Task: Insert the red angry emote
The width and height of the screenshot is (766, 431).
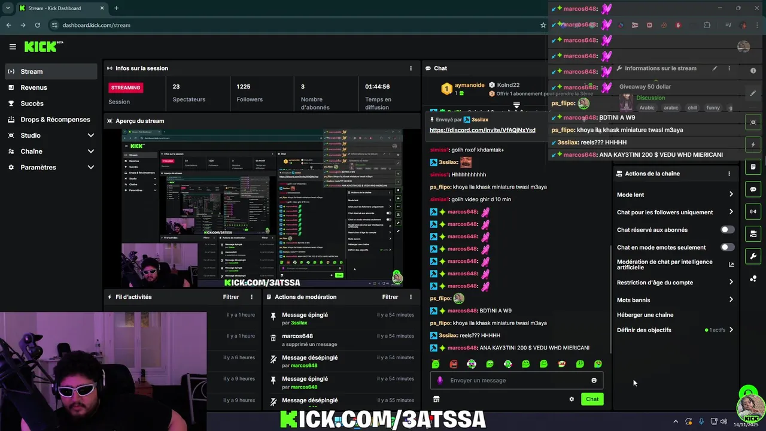Action: (454, 364)
